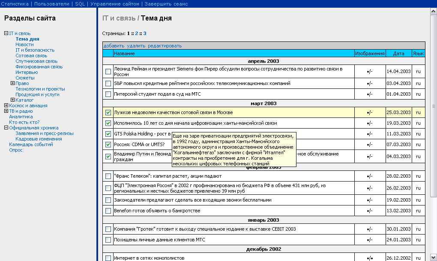The width and height of the screenshot is (437, 261).
Task: Expand the Право subsection
Action: click(12, 83)
